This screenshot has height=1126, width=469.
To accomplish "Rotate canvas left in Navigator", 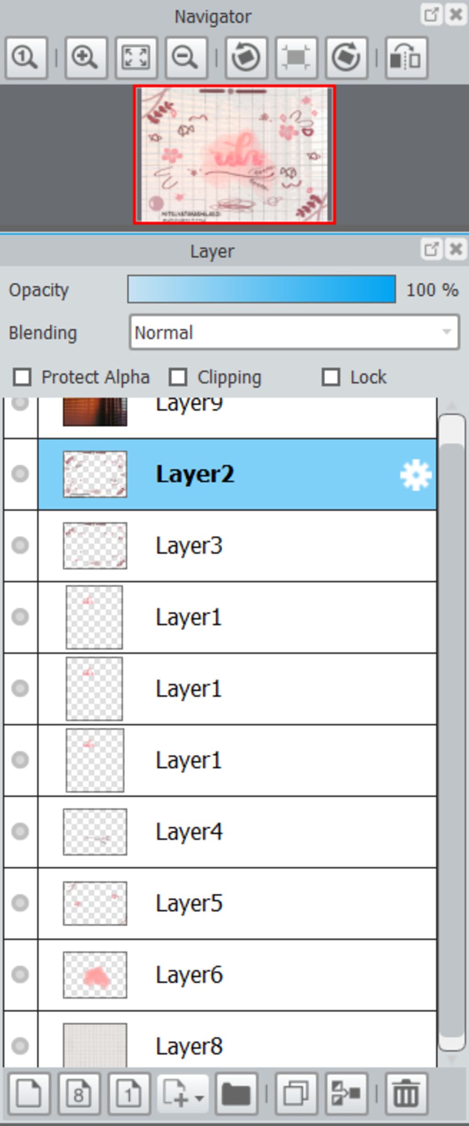I will 246,58.
